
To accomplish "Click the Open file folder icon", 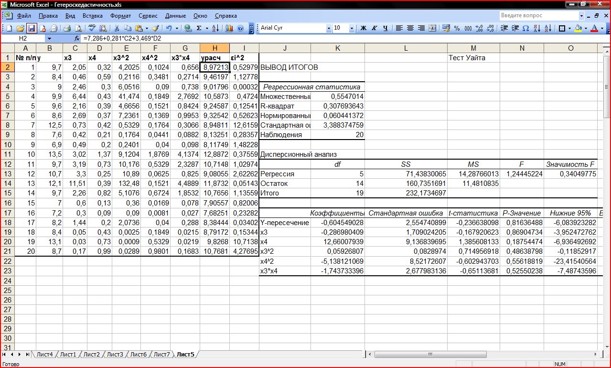I will pyautogui.click(x=20, y=28).
